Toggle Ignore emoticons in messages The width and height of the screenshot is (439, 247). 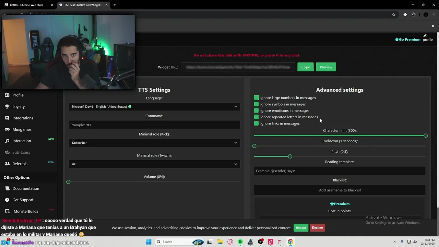coord(256,110)
